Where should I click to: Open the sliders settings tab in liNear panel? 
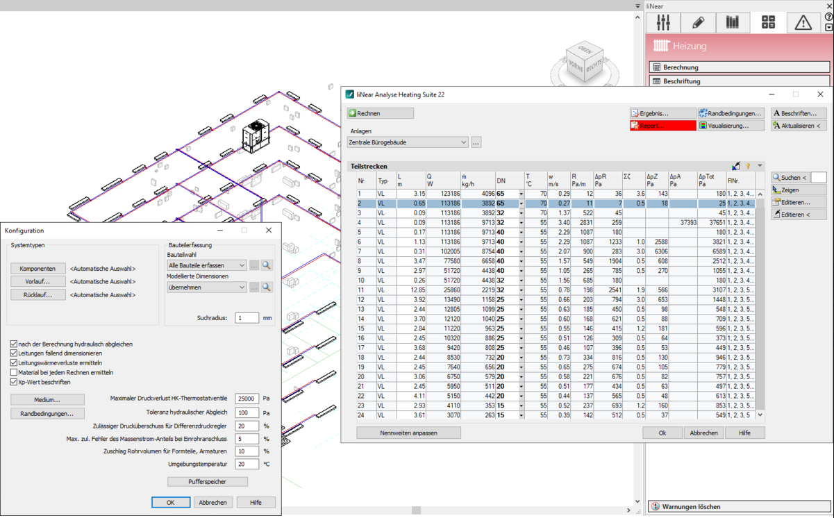663,22
